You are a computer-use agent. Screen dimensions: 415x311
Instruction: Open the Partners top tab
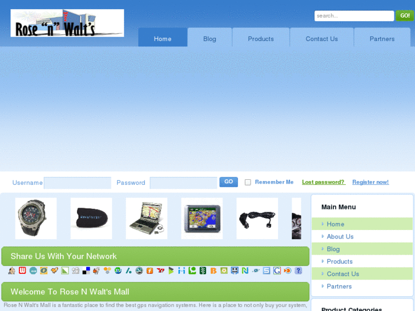(382, 37)
